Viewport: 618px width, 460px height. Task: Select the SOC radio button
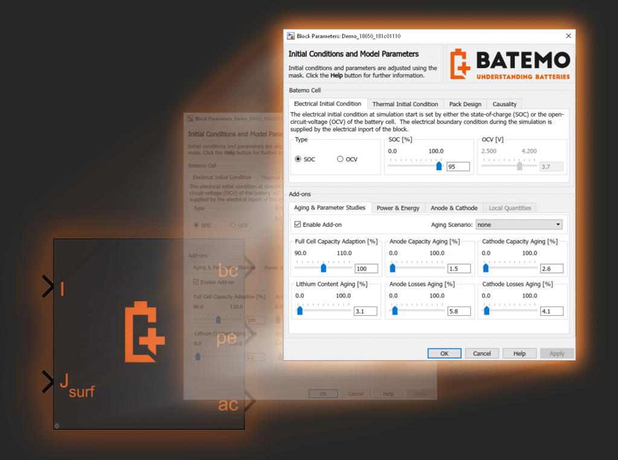pos(299,159)
